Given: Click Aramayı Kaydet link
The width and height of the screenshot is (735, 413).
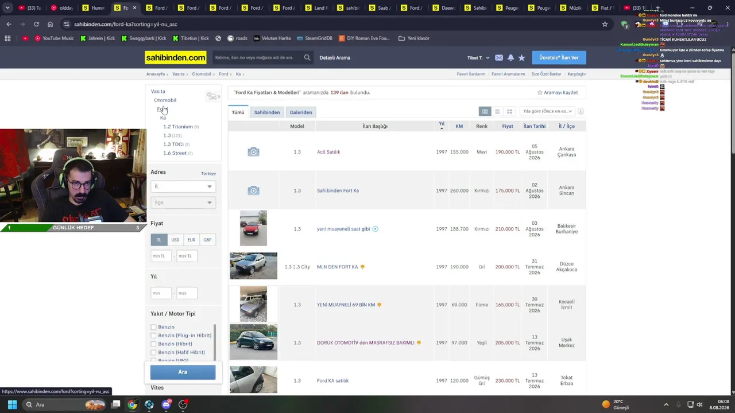Looking at the screenshot, I should (x=558, y=92).
